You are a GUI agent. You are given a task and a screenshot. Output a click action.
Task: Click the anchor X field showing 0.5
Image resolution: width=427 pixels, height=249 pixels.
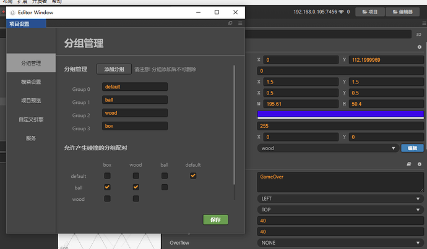(301, 93)
